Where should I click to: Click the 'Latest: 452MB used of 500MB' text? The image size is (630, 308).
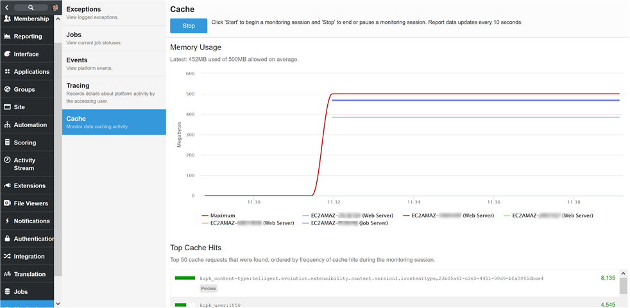[x=234, y=60]
